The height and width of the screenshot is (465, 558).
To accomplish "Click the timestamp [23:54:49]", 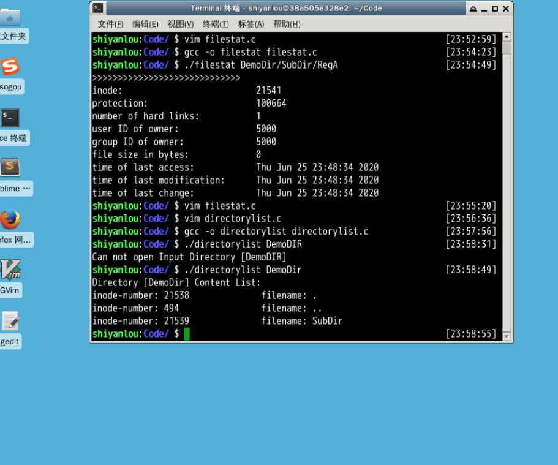I will click(x=471, y=65).
